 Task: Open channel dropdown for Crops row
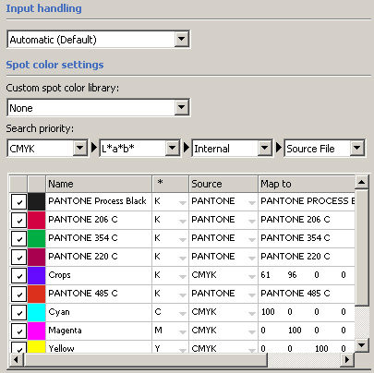coord(183,276)
